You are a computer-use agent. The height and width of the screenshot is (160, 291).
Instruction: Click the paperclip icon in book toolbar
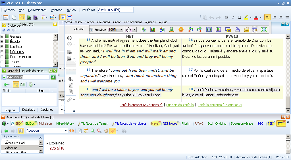coord(112,131)
